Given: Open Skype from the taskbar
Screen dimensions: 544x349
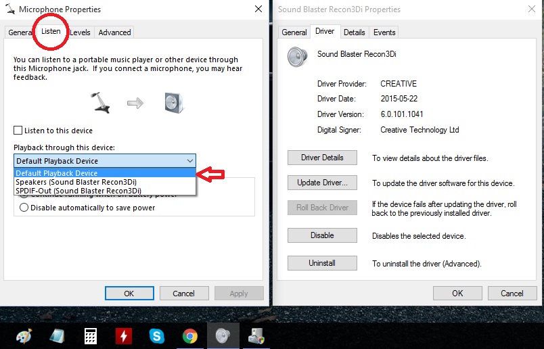Looking at the screenshot, I should click(156, 336).
